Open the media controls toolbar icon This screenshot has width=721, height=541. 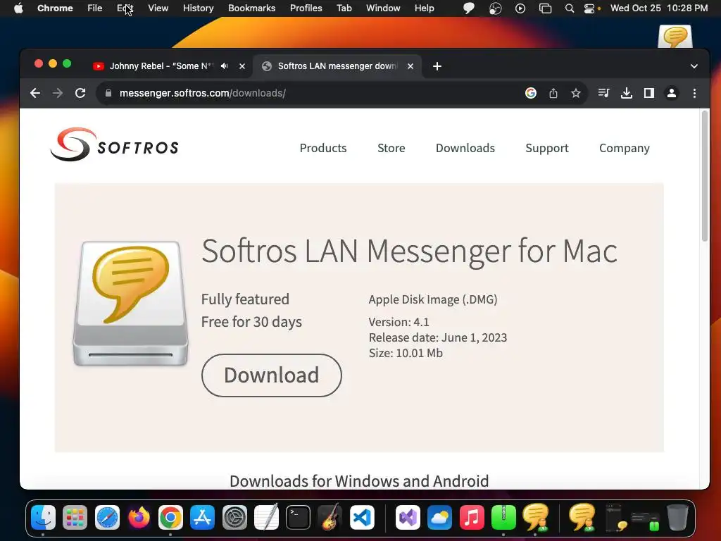click(603, 94)
